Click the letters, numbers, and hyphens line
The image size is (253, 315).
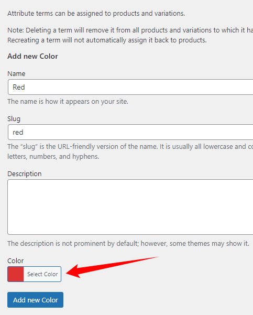[53, 157]
